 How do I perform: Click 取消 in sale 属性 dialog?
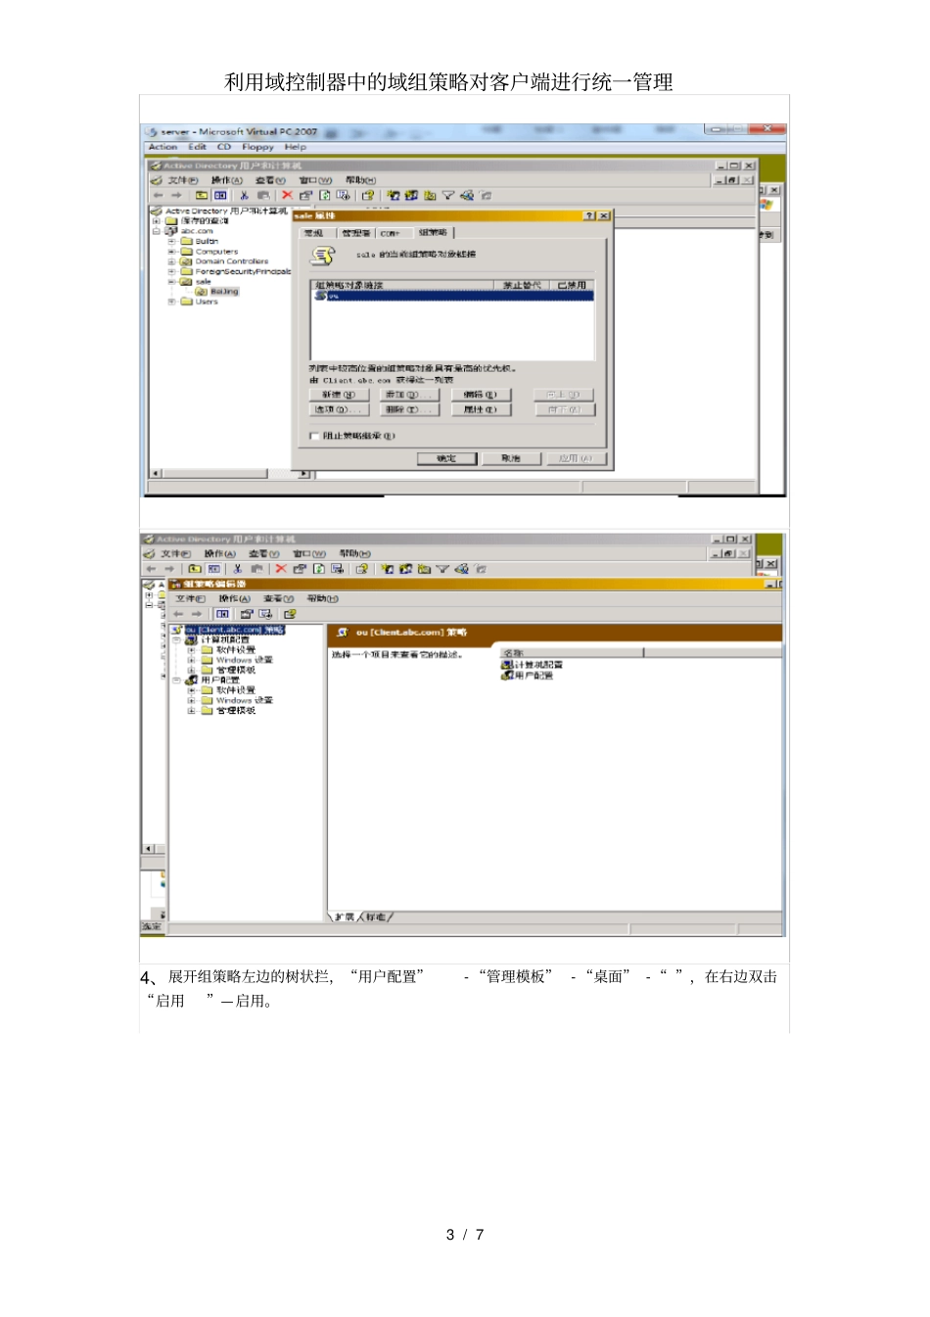[x=512, y=458]
